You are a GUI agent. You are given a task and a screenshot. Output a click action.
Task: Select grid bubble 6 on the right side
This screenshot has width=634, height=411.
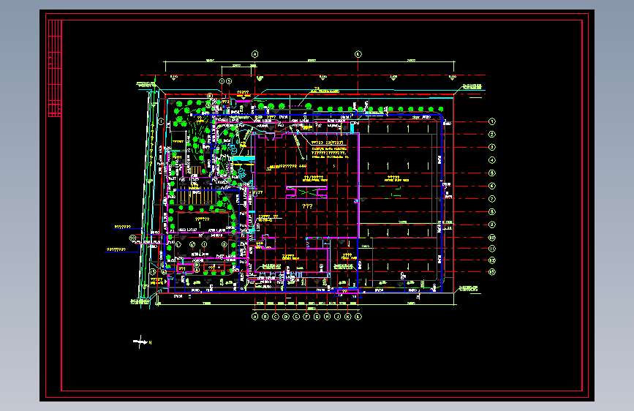coord(491,186)
